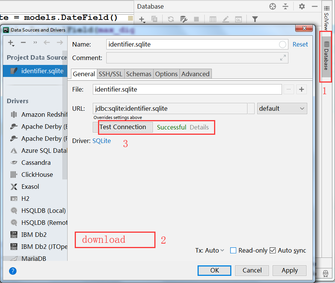Select the HSQLDB (Remote) driver
The image size is (335, 283).
[35, 223]
